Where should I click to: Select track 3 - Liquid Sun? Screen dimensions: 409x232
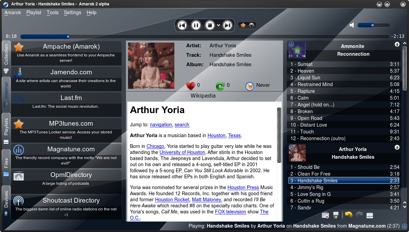[344, 78]
